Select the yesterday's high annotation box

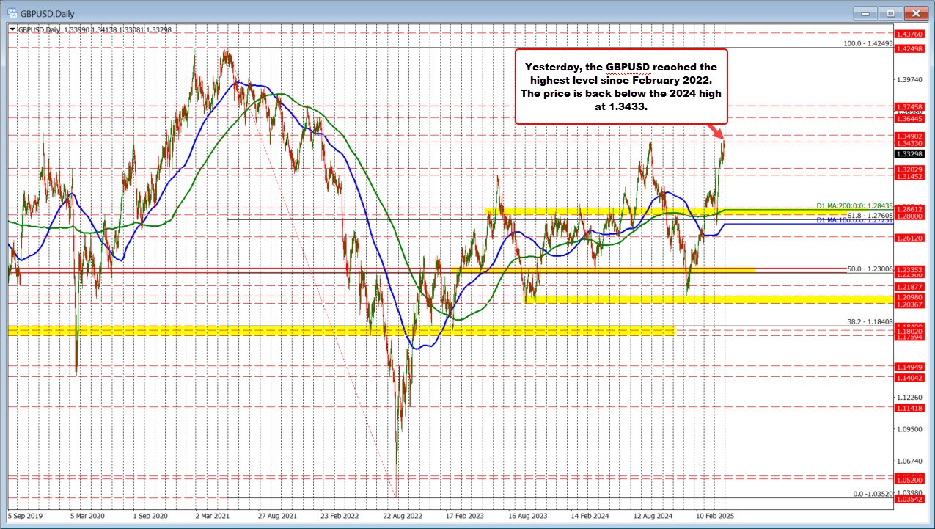(621, 86)
